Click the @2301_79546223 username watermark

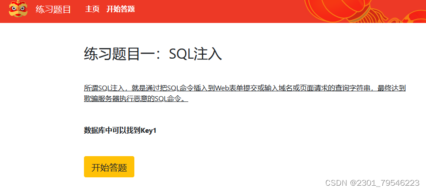pyautogui.click(x=385, y=183)
